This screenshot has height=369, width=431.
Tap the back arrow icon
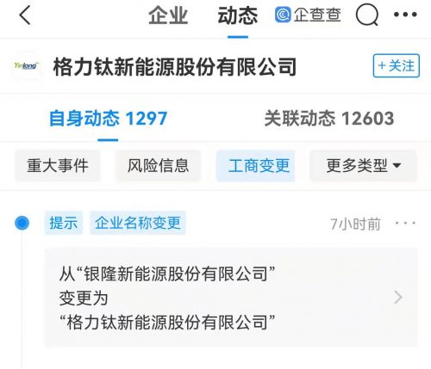[25, 15]
